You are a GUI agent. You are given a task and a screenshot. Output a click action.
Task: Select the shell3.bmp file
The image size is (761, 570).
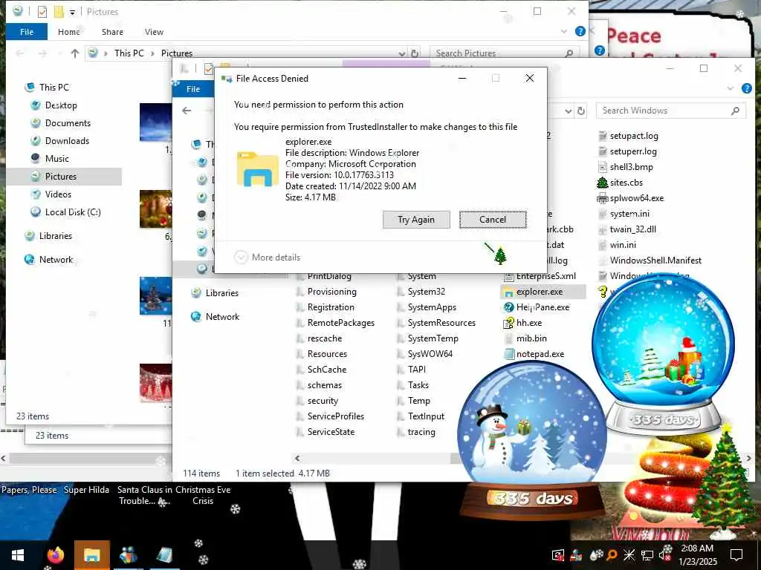coord(625,167)
